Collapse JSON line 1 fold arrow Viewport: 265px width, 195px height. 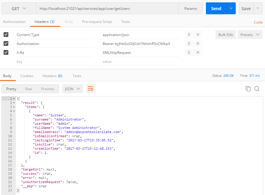pos(14,99)
